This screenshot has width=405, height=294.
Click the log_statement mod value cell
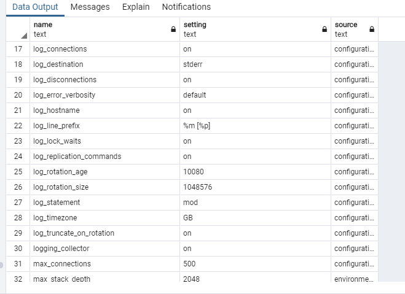(191, 203)
